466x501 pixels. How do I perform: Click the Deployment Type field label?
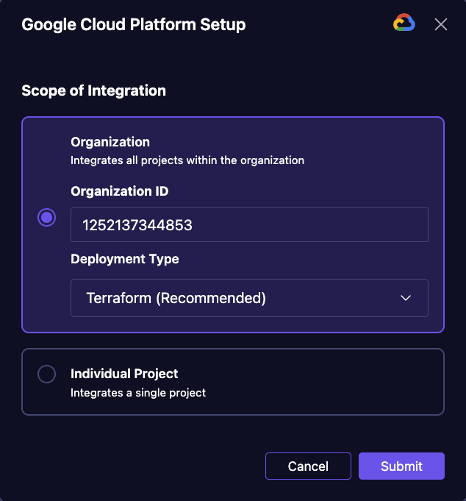(125, 259)
